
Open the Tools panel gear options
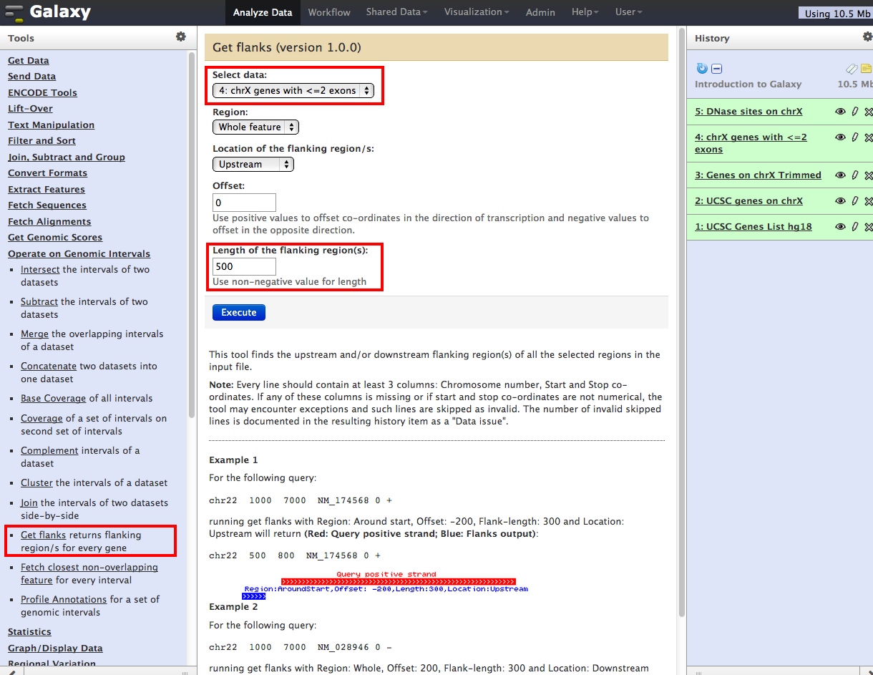point(180,37)
